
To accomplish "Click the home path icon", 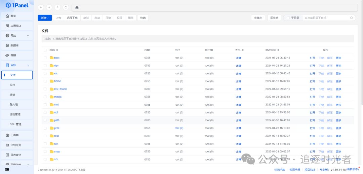I will [x=77, y=7].
